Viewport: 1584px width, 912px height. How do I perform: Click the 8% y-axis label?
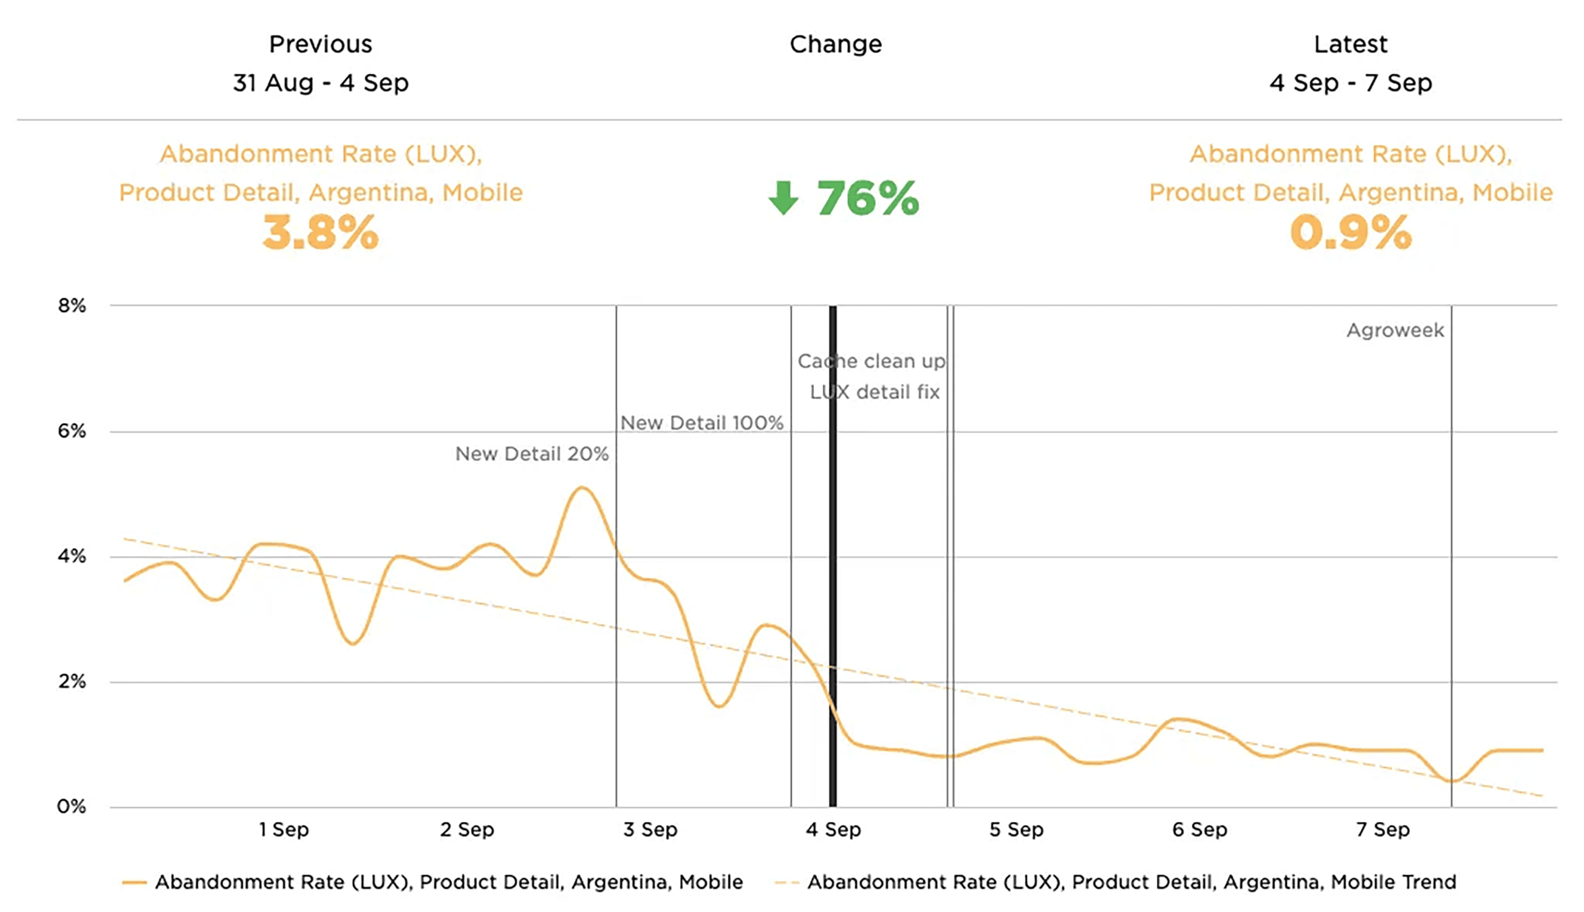tap(72, 306)
